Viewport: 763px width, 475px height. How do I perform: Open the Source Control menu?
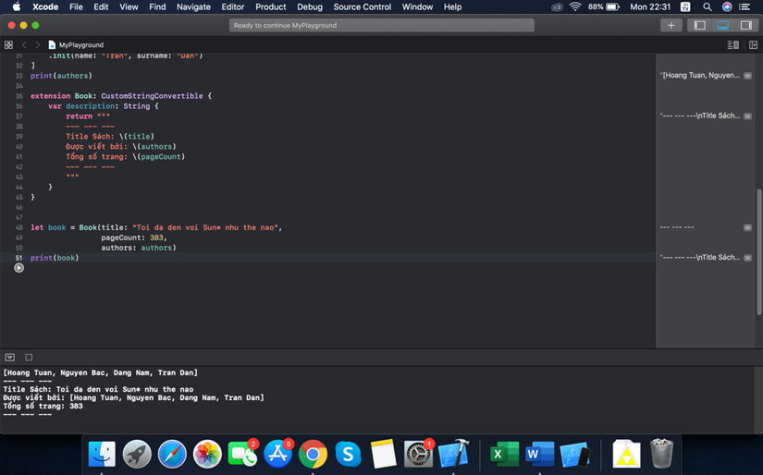pos(362,6)
